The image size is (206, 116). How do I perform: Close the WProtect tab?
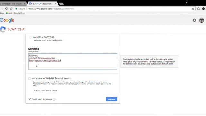pyautogui.click(x=25, y=4)
